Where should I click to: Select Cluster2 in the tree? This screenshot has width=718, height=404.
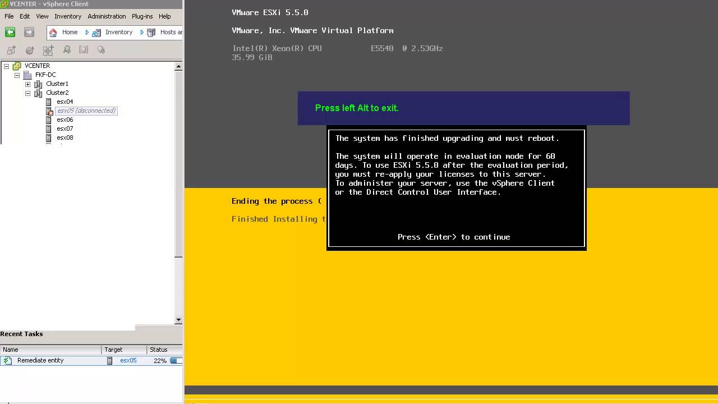point(57,93)
